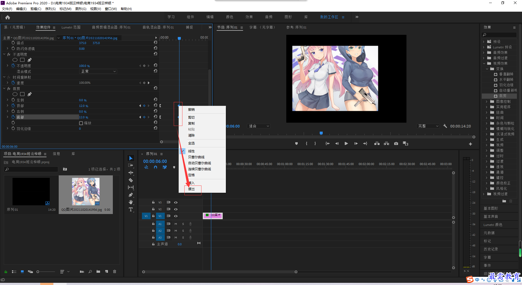Step forward one frame in program monitor
This screenshot has height=285, width=522.
coord(356,144)
